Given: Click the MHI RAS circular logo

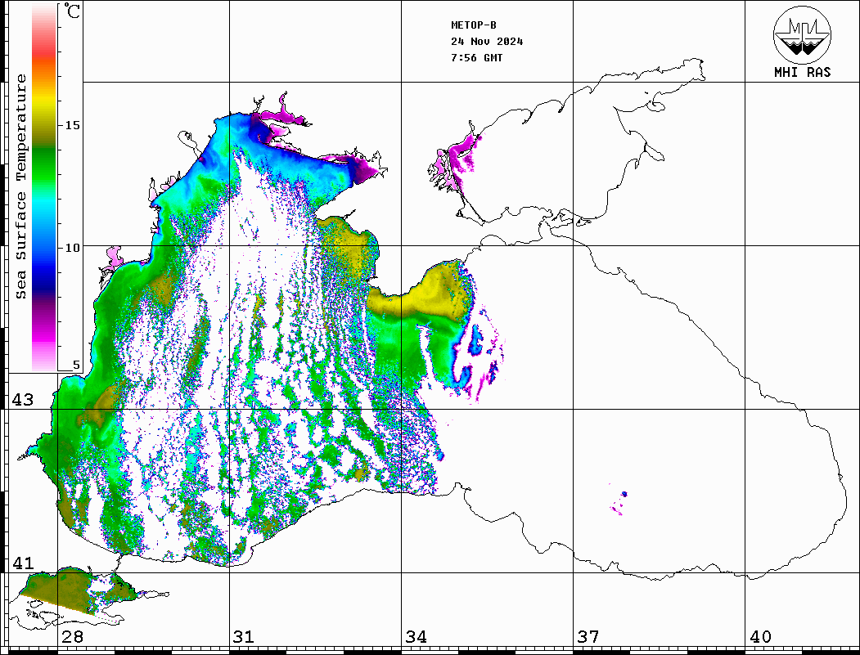Looking at the screenshot, I should click(x=802, y=34).
